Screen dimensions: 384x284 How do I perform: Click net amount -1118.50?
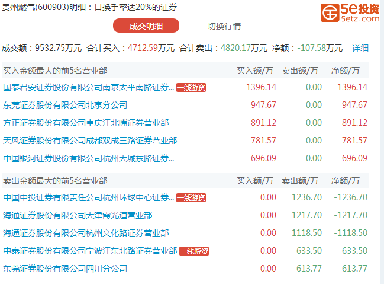(351, 233)
